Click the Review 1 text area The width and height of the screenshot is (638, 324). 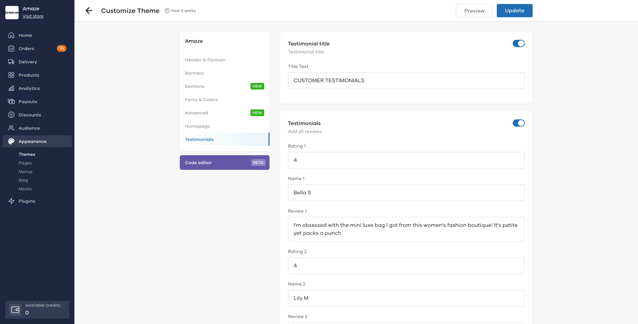point(406,229)
